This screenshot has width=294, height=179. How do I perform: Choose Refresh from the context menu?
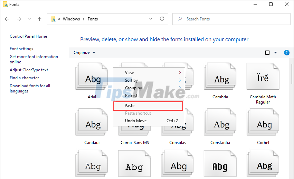coord(149,96)
